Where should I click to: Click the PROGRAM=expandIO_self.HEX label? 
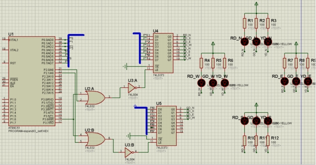28,131
